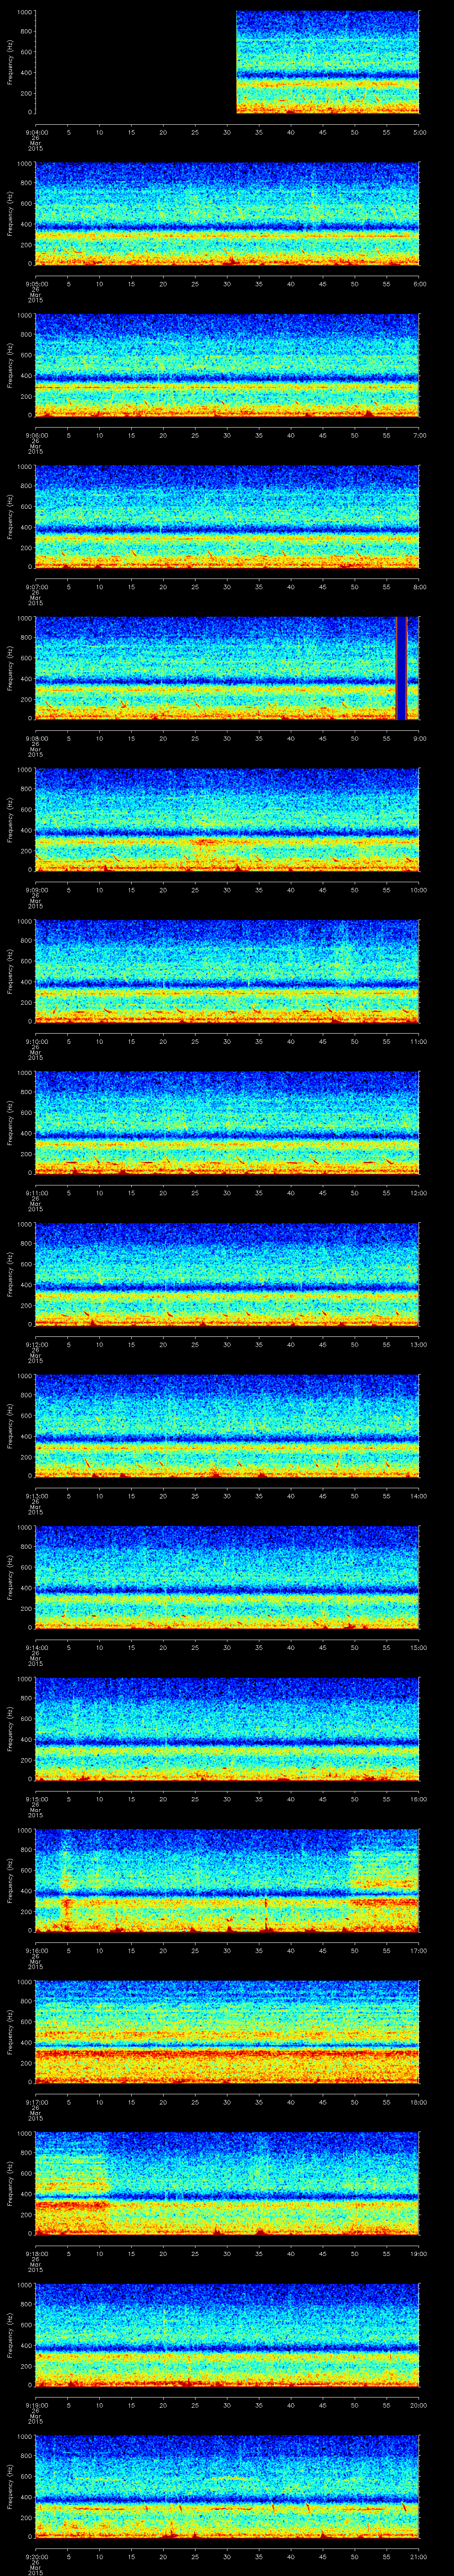
Task: Click the dark vertical data-gap bar in the 9:08:00 plot
Action: click(401, 668)
